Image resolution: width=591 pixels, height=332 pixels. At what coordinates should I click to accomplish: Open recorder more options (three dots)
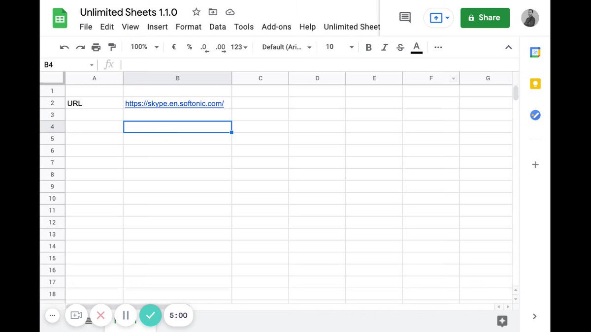(x=52, y=315)
